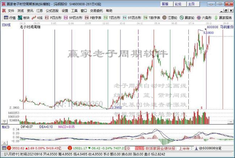Click the 日K线 period label

click(6, 25)
